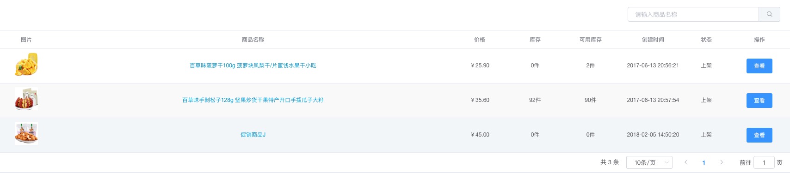Image resolution: width=790 pixels, height=173 pixels.
Task: Select page 1 in the pagination
Action: (x=704, y=162)
